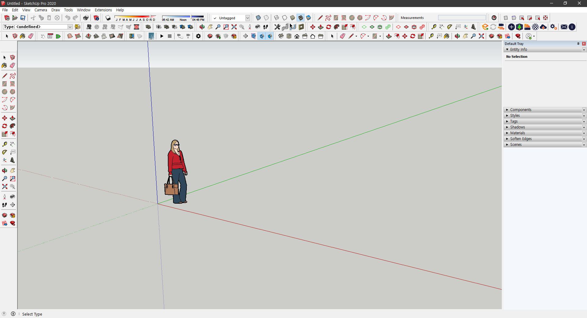
Task: Choose the Freehand tool in the left toolbar
Action: (x=13, y=76)
